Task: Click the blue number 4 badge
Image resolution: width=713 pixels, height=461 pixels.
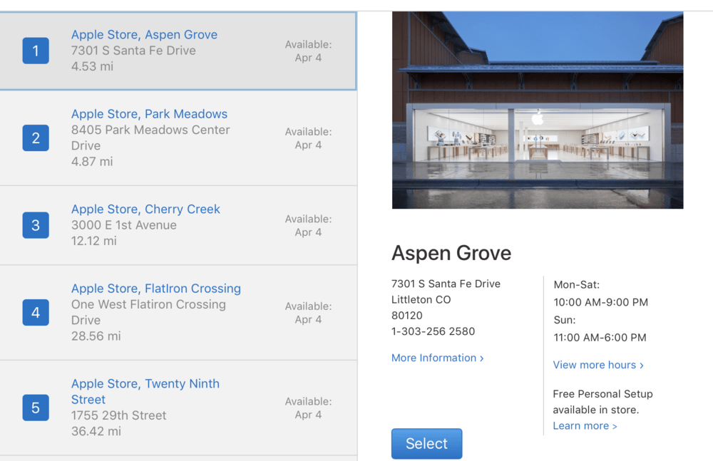Action: pos(36,312)
